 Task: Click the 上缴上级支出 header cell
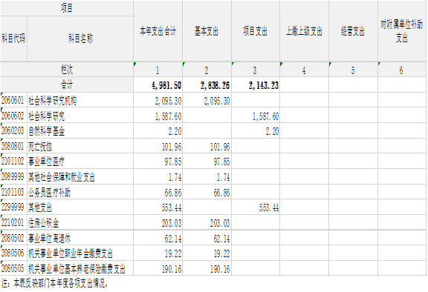pyautogui.click(x=305, y=30)
